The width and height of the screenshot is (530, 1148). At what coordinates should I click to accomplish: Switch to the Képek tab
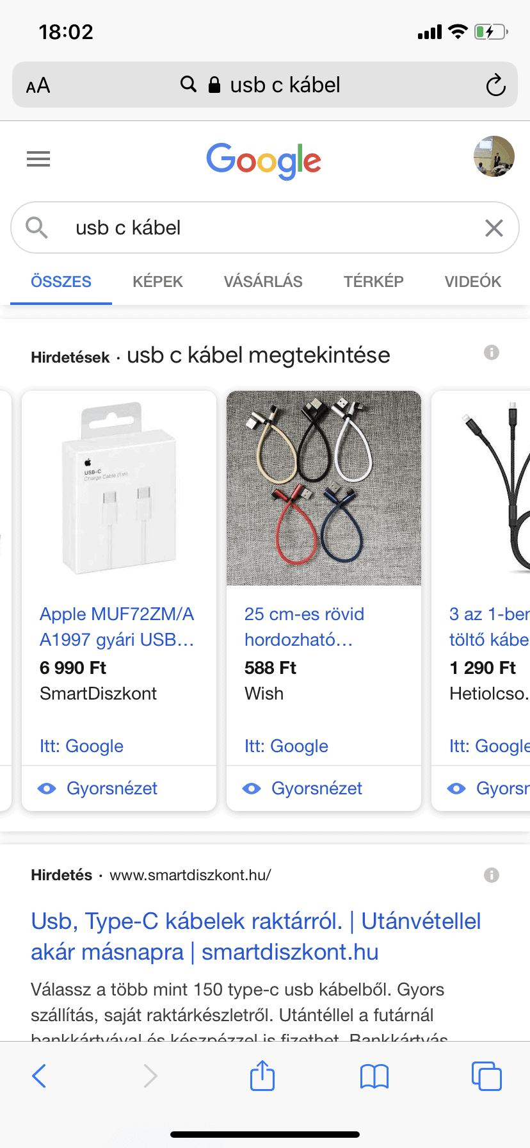[x=157, y=282]
